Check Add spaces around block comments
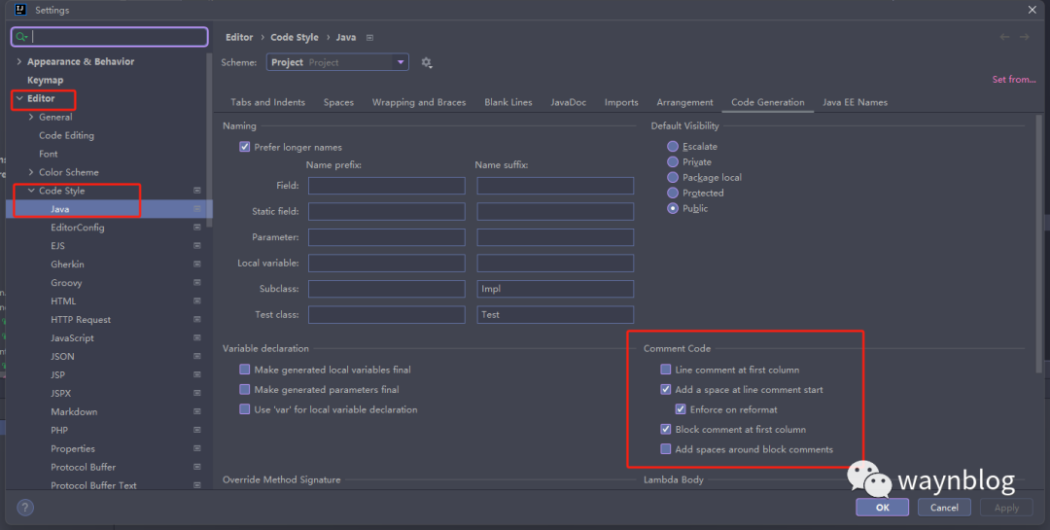1050x530 pixels. 666,449
